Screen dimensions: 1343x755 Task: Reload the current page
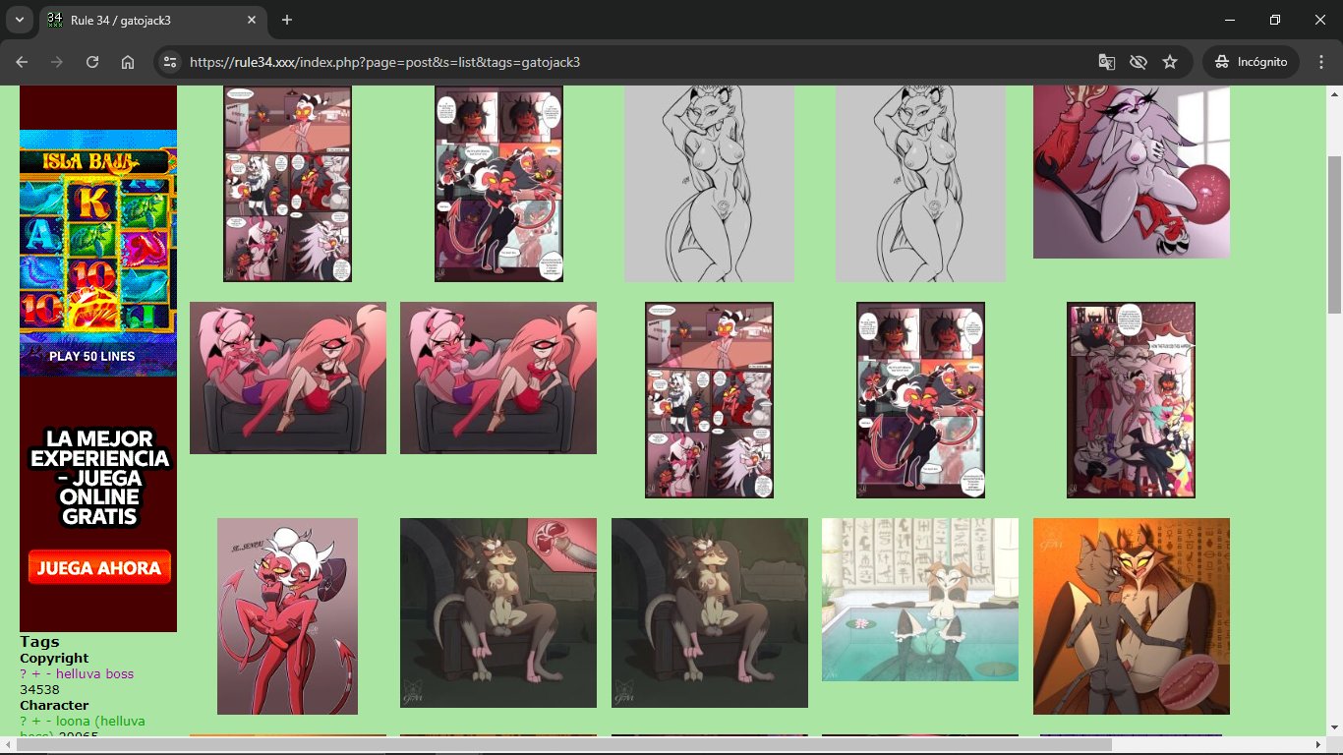pos(92,62)
